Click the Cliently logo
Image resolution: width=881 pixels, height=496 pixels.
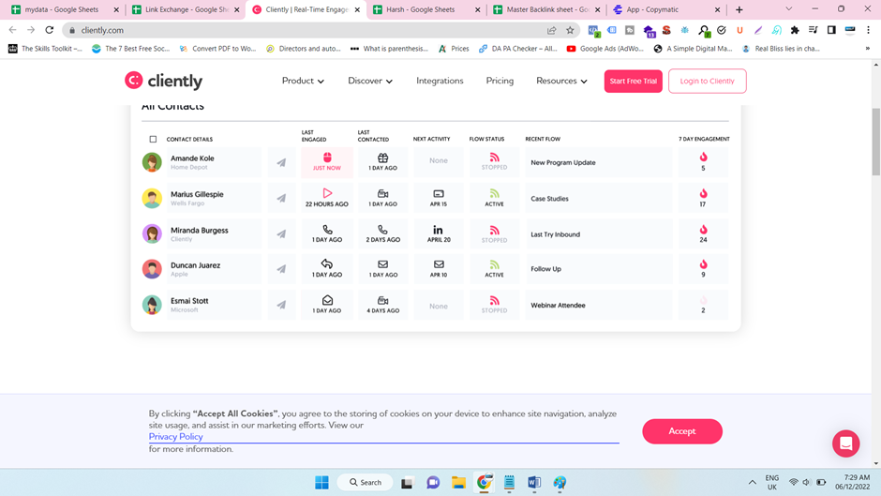[163, 81]
